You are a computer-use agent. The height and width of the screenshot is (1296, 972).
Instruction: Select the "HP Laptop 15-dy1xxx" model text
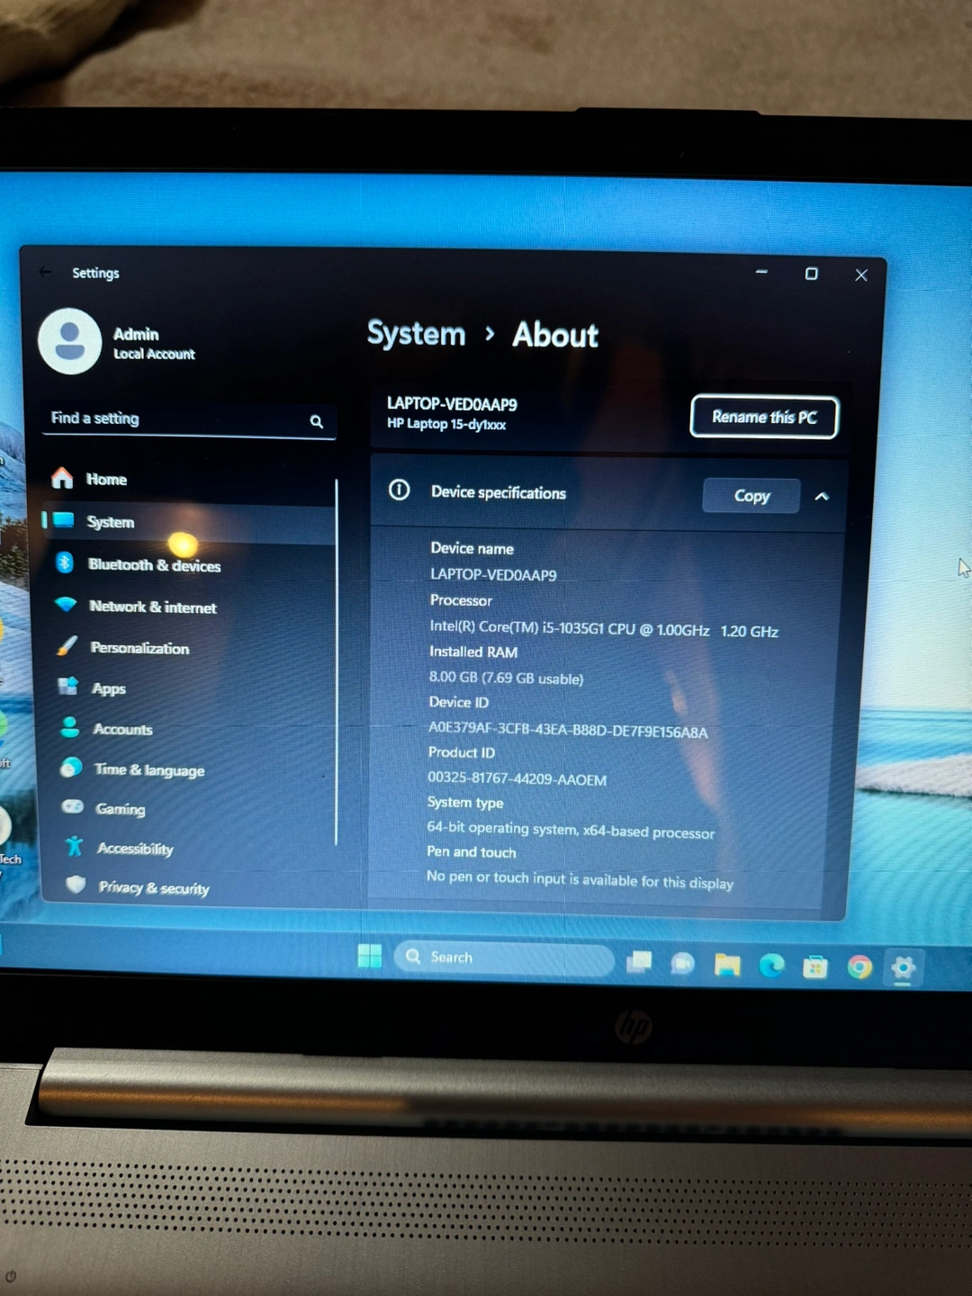click(x=446, y=424)
